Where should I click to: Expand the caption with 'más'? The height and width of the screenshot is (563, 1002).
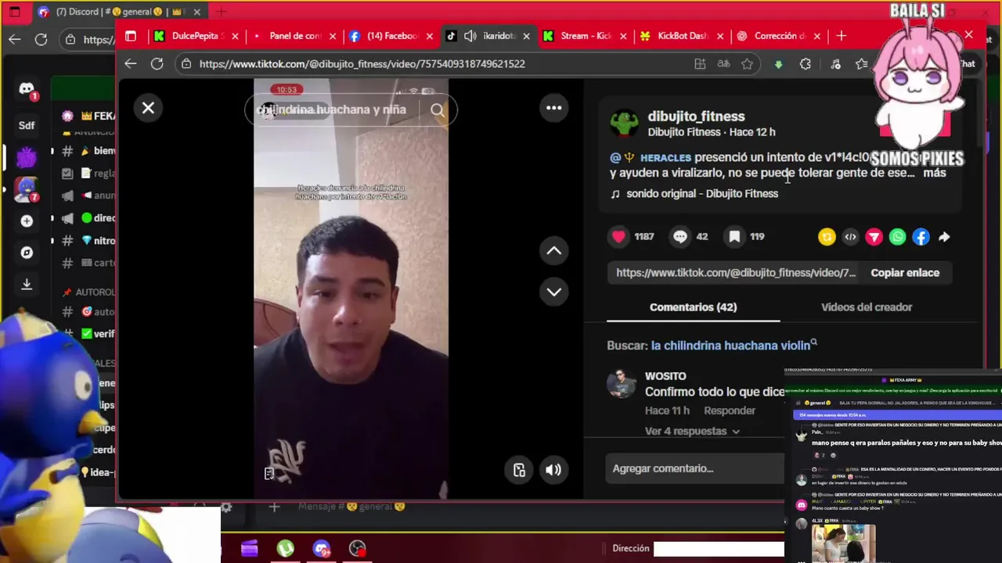coord(935,173)
